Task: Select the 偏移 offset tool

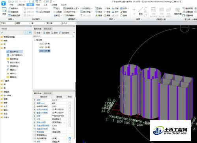Action: [x=107, y=15]
